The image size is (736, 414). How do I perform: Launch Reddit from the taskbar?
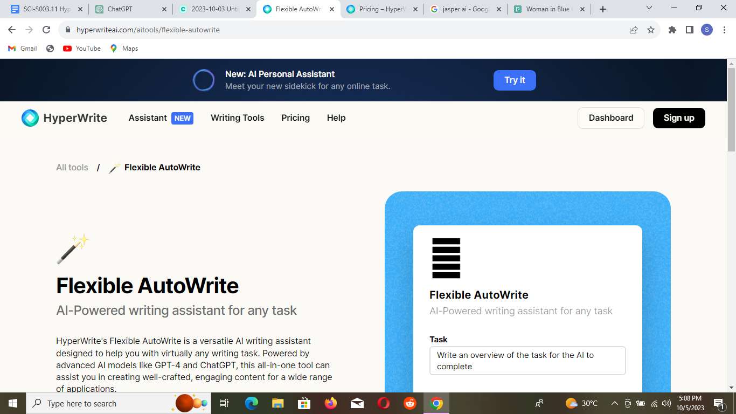pos(409,403)
